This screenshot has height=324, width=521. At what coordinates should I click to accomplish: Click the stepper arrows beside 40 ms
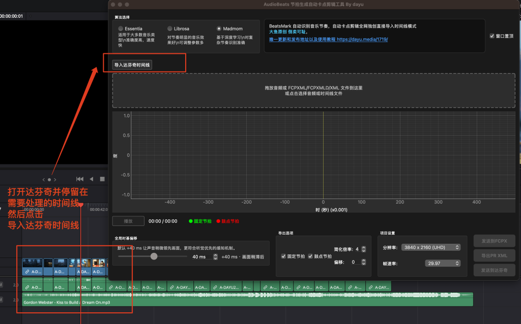(x=216, y=257)
